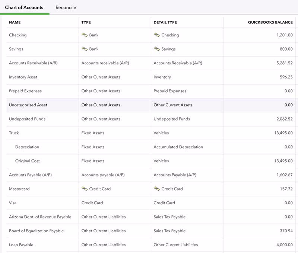Image resolution: width=298 pixels, height=253 pixels.
Task: Click the Checking balance 1,201.00
Action: tap(285, 35)
